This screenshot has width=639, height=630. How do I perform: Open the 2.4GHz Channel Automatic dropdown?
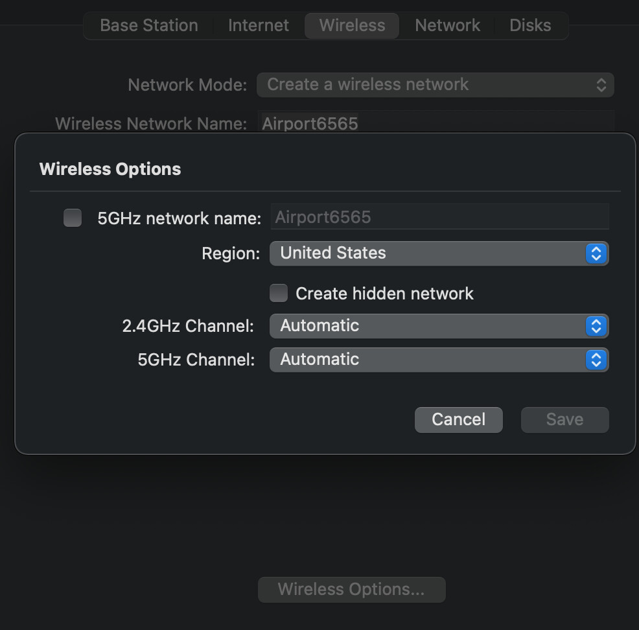(439, 326)
